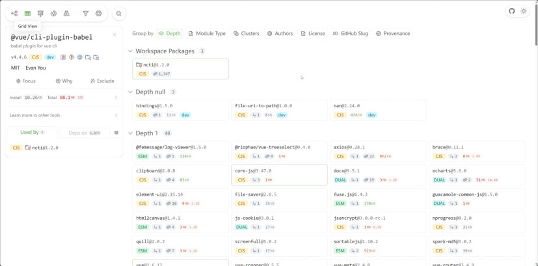Select the bindings@1.5.0 package card
The image size is (538, 266).
point(180,110)
